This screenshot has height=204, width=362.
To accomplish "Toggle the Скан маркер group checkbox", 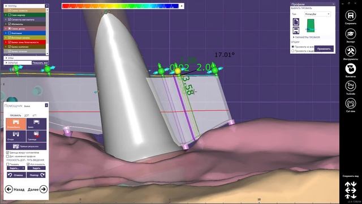I will [x=10, y=15].
